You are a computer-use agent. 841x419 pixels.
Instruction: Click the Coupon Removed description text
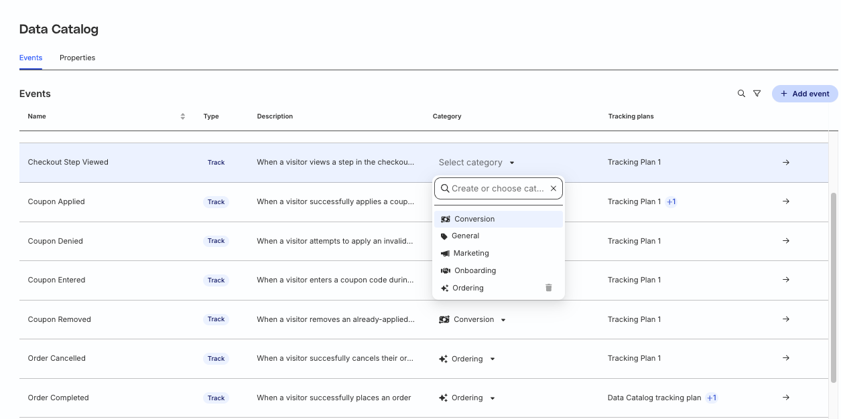pos(336,319)
